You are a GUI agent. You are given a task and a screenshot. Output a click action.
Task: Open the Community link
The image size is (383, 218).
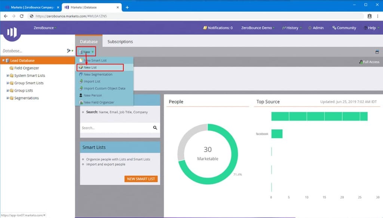344,28
